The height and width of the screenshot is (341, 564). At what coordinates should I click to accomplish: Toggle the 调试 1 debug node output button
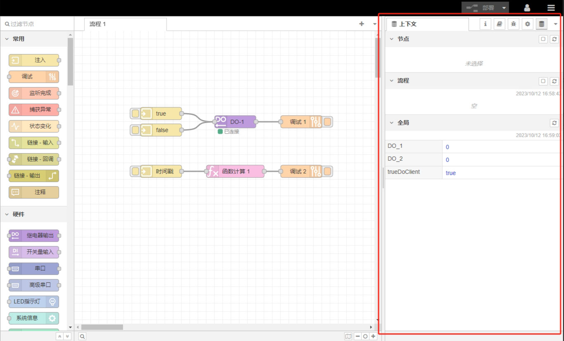coord(327,122)
